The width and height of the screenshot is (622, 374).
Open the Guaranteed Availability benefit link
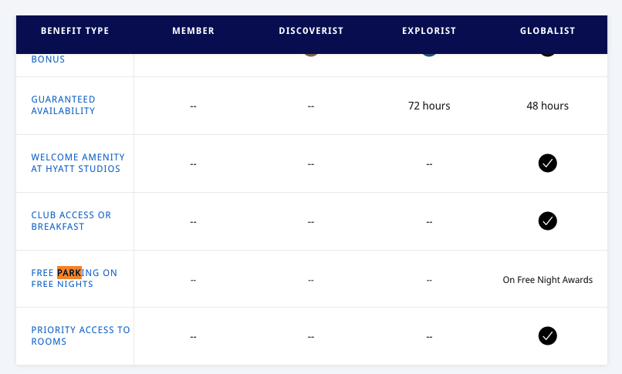coord(63,105)
